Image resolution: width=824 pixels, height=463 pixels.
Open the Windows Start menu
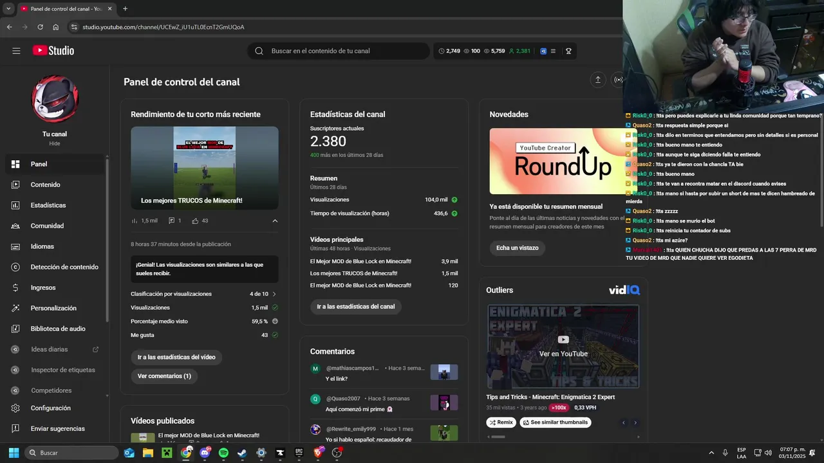pos(13,453)
